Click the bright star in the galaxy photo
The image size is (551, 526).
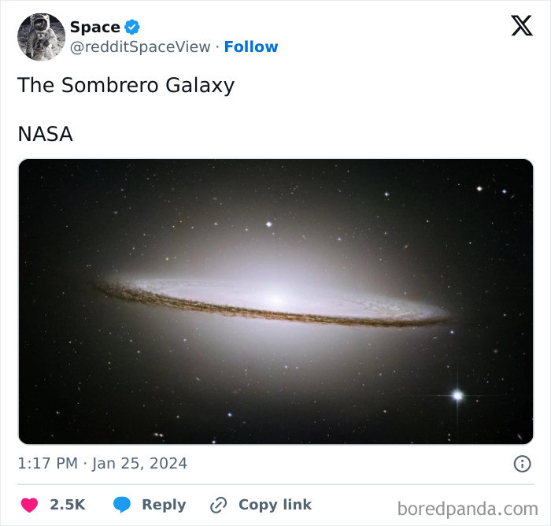457,395
